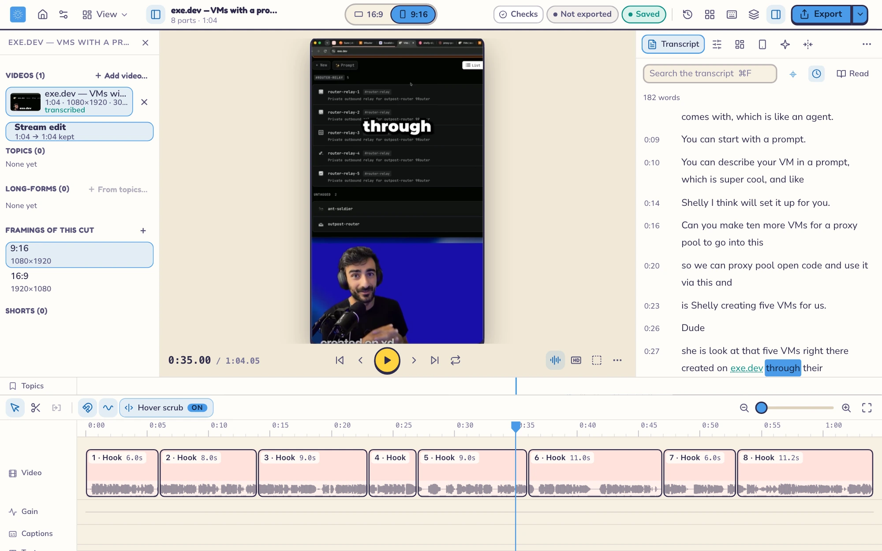This screenshot has height=551, width=882.
Task: Open the grid layout icon in top bar
Action: 710,15
